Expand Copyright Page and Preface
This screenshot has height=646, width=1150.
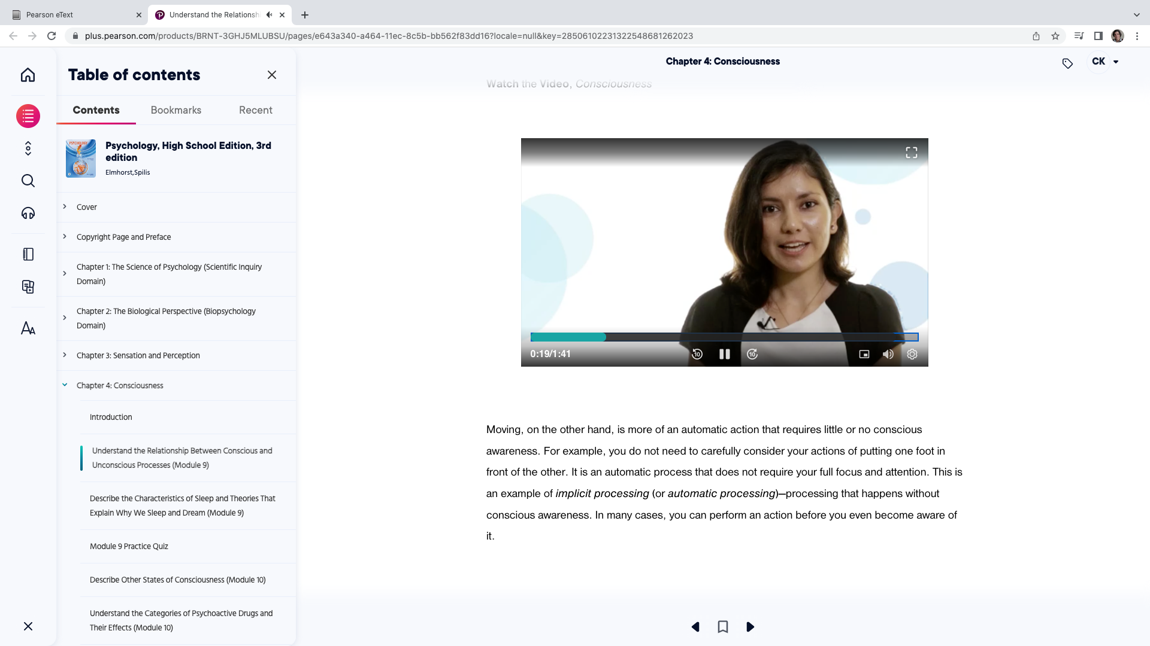click(65, 236)
